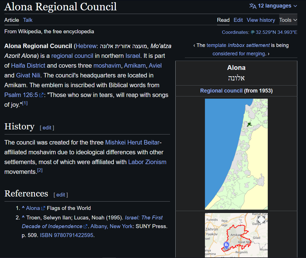Expand the 12 languages dropdown chevron
The height and width of the screenshot is (258, 306).
click(x=295, y=6)
